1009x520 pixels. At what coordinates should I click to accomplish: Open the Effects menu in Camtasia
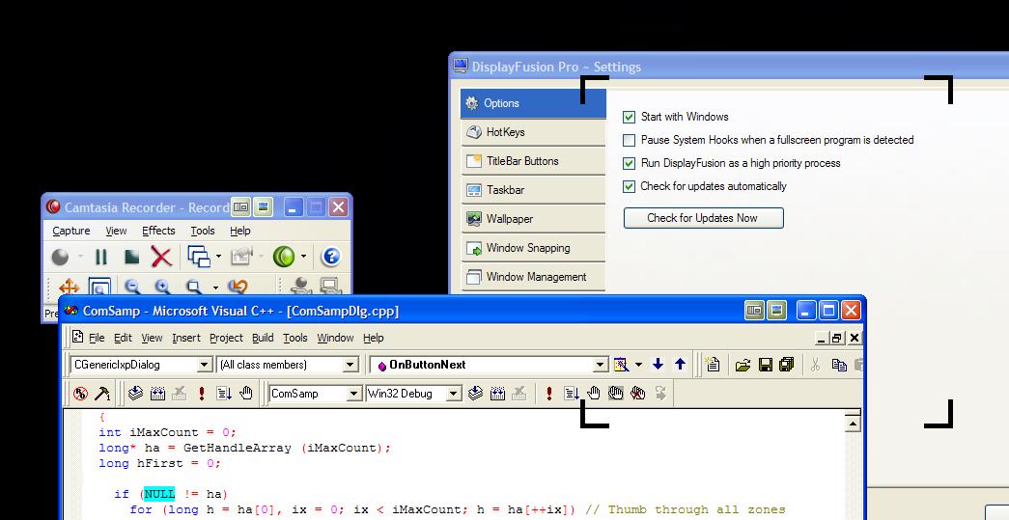[x=158, y=231]
